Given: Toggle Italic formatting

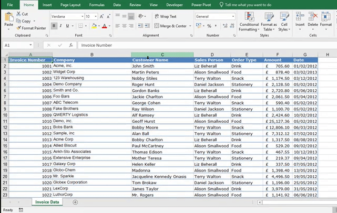Looking at the screenshot, I should (61, 26).
